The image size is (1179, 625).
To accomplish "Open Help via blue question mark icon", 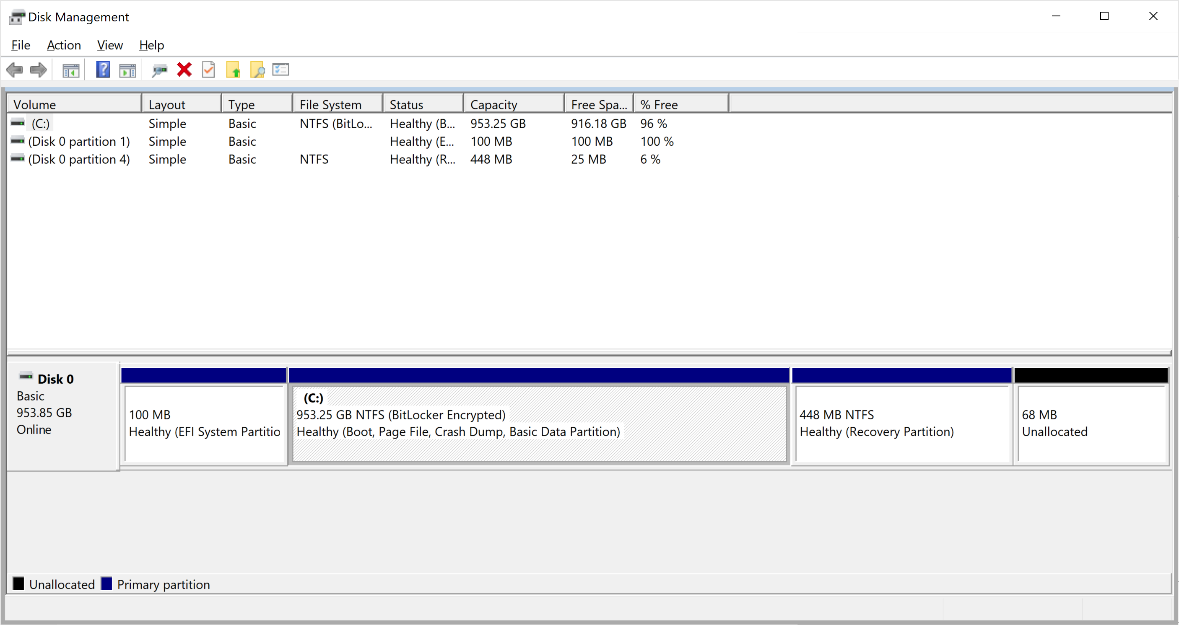I will 103,70.
